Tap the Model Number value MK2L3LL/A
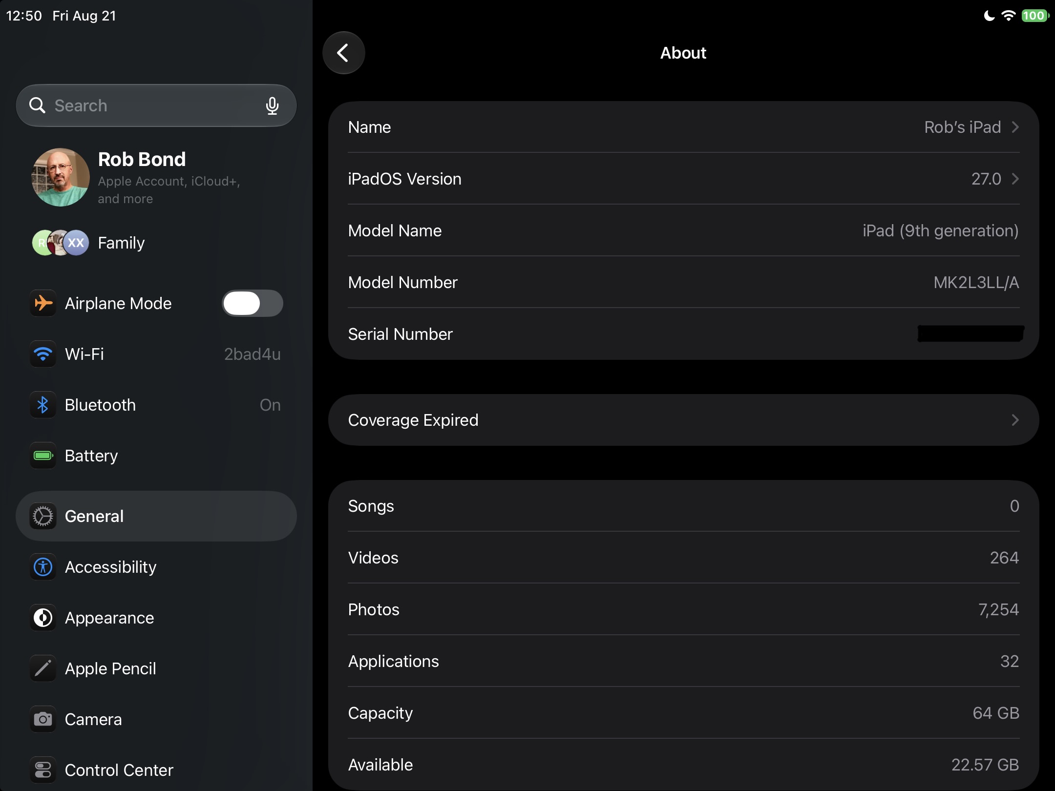 976,282
